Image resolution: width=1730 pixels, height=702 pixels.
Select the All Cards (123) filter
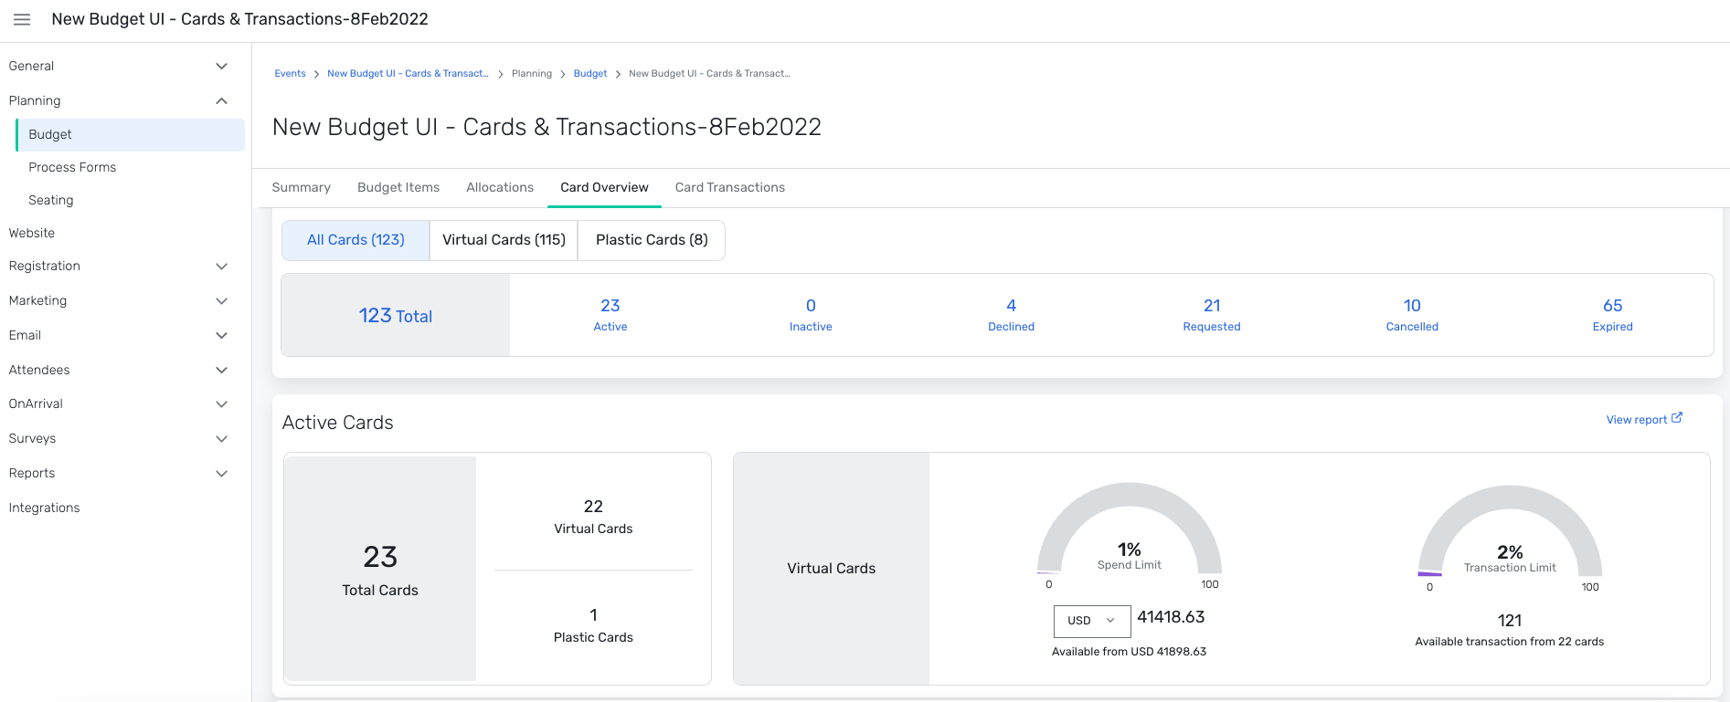[356, 240]
